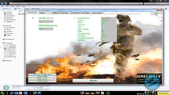Click the Kills value field
Viewport: 169px width, 95px height.
pos(109,32)
